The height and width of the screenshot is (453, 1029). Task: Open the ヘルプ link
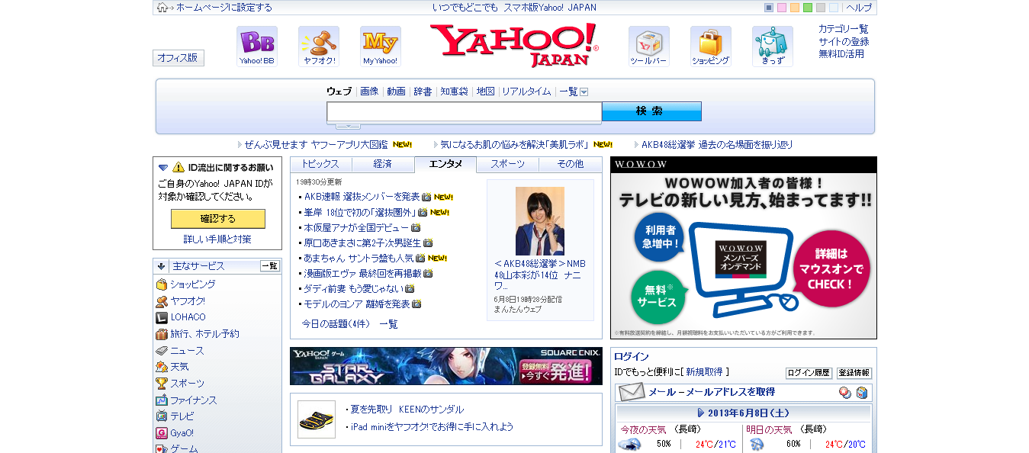coord(859,8)
